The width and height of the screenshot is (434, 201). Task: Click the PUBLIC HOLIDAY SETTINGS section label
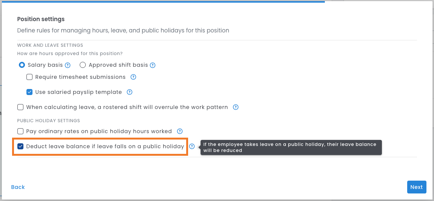[48, 121]
